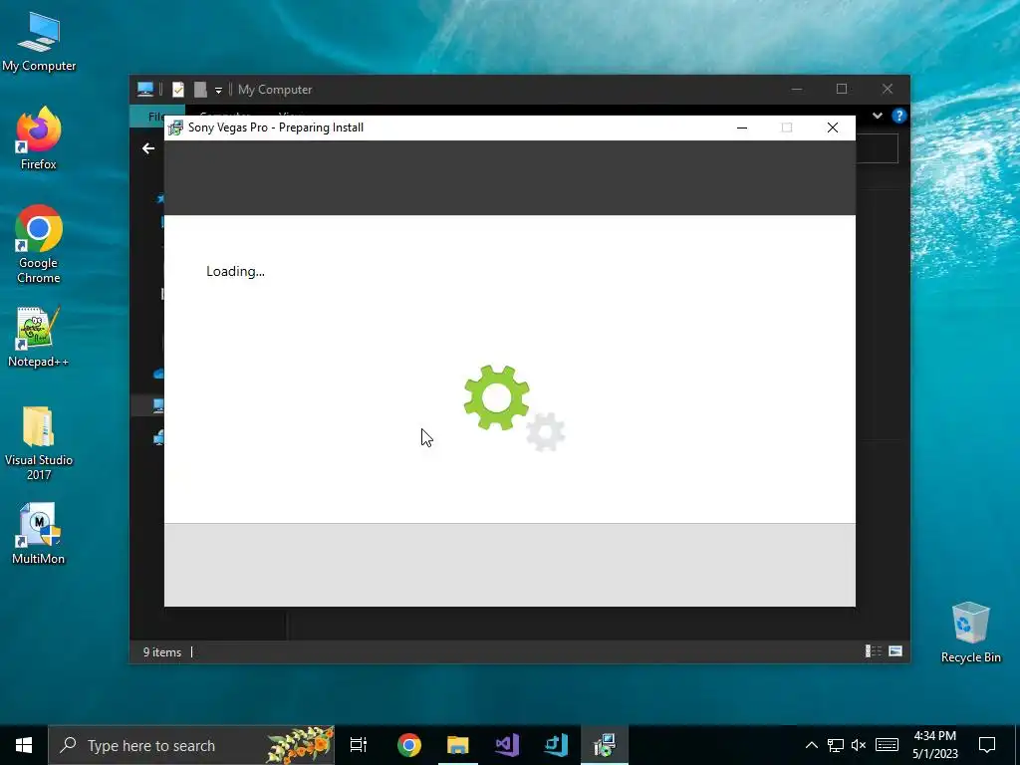Switch My Computer to large icons view
1020x765 pixels.
pos(895,651)
